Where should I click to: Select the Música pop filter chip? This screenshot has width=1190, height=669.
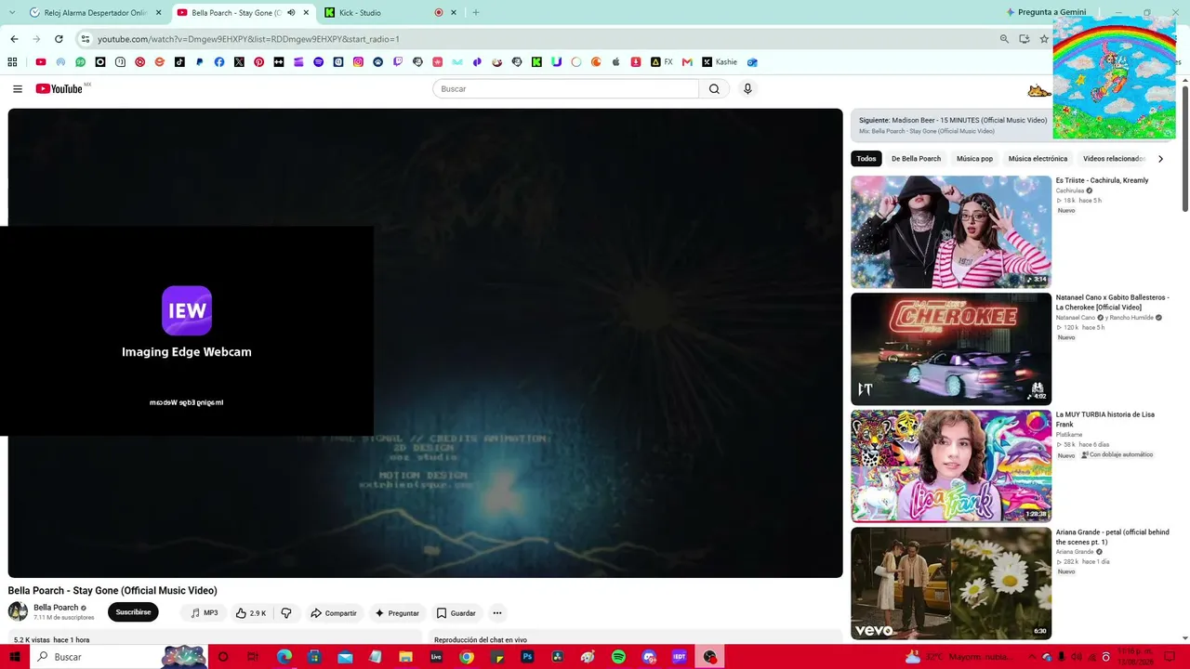pos(975,159)
